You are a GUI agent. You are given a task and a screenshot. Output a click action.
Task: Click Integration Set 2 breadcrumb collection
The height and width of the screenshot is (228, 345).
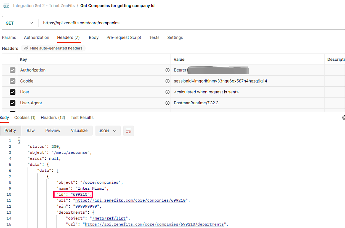[x=44, y=6]
